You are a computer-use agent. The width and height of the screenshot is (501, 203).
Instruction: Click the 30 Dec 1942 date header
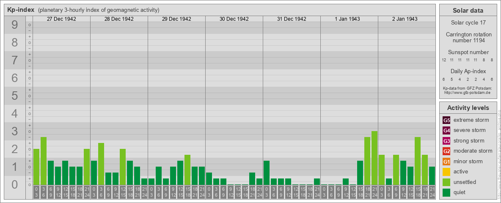(x=234, y=19)
